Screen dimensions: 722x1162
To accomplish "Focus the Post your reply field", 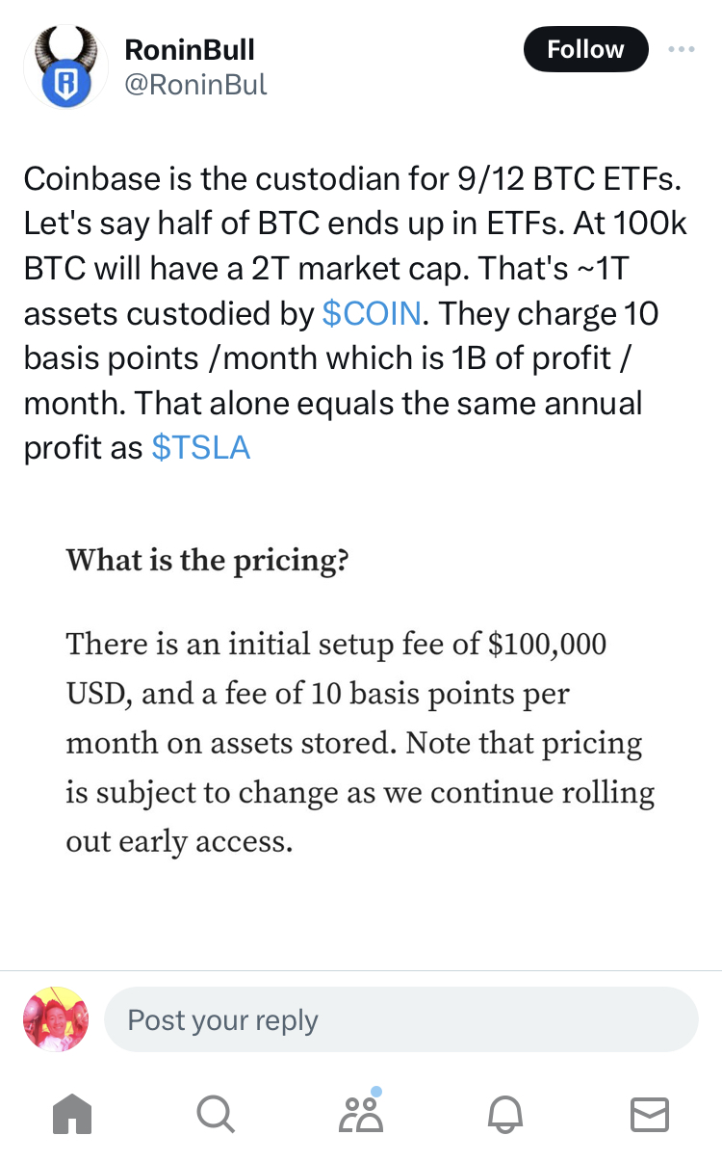I will click(400, 1019).
